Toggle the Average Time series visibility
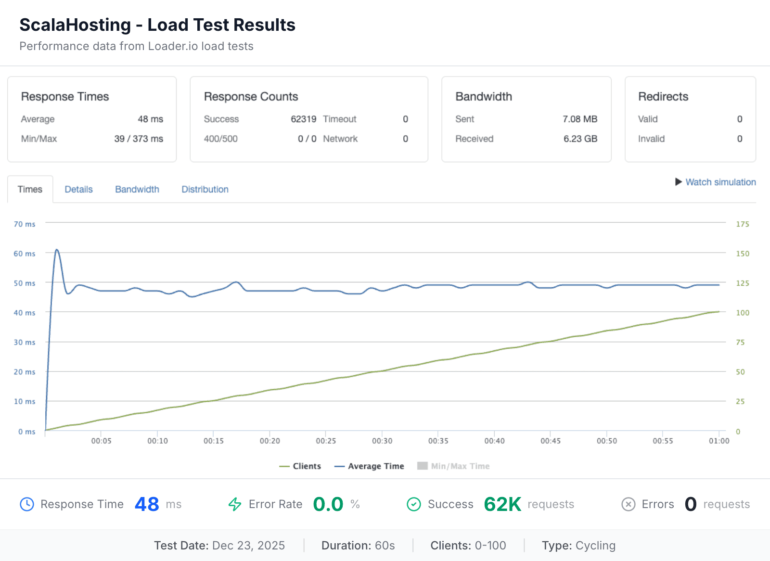 pos(376,466)
